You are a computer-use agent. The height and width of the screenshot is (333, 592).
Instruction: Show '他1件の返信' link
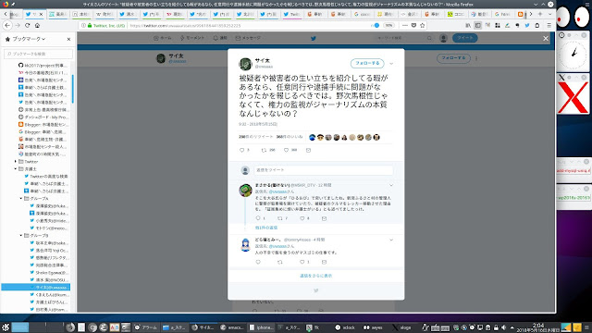tap(266, 228)
